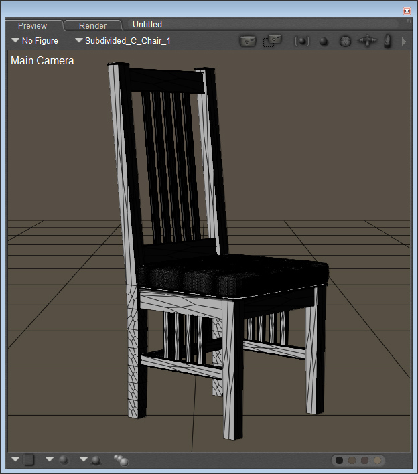Expand more camera controls with right arrow
The height and width of the screenshot is (474, 418).
404,42
